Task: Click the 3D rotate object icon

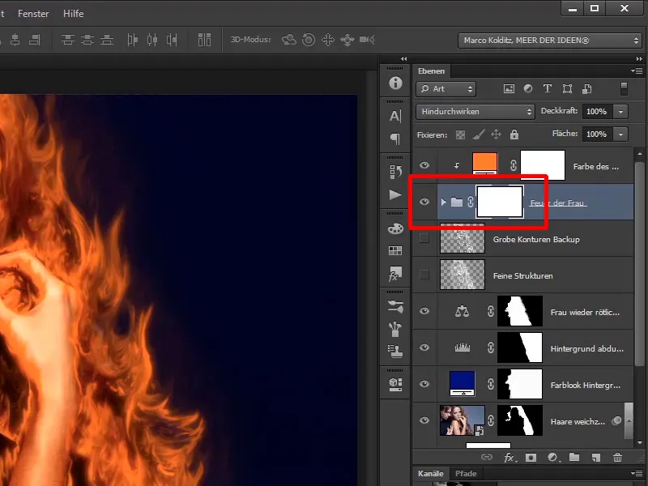Action: tap(289, 40)
